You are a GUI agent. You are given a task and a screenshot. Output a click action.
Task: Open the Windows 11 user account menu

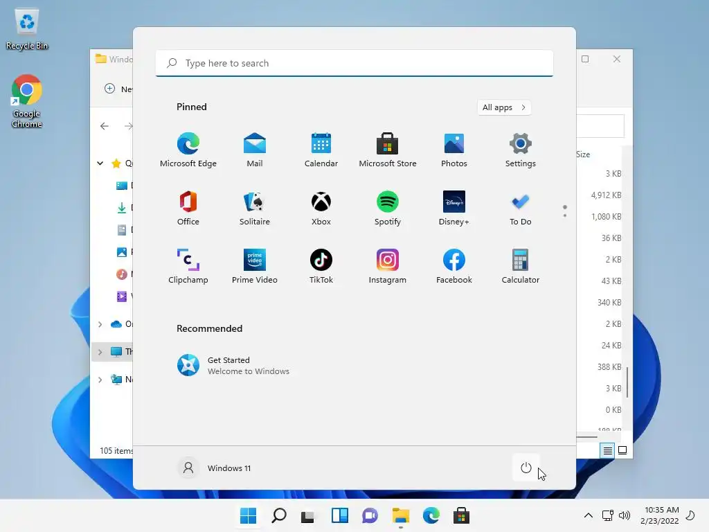tap(215, 468)
